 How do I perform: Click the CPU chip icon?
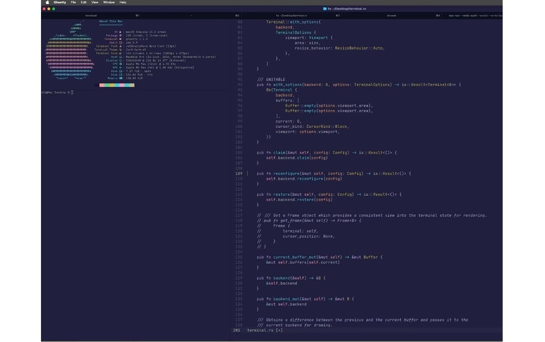click(x=121, y=64)
